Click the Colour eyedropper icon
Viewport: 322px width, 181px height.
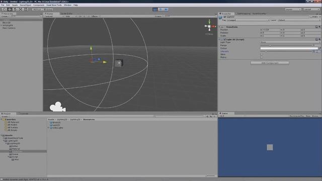[320, 48]
